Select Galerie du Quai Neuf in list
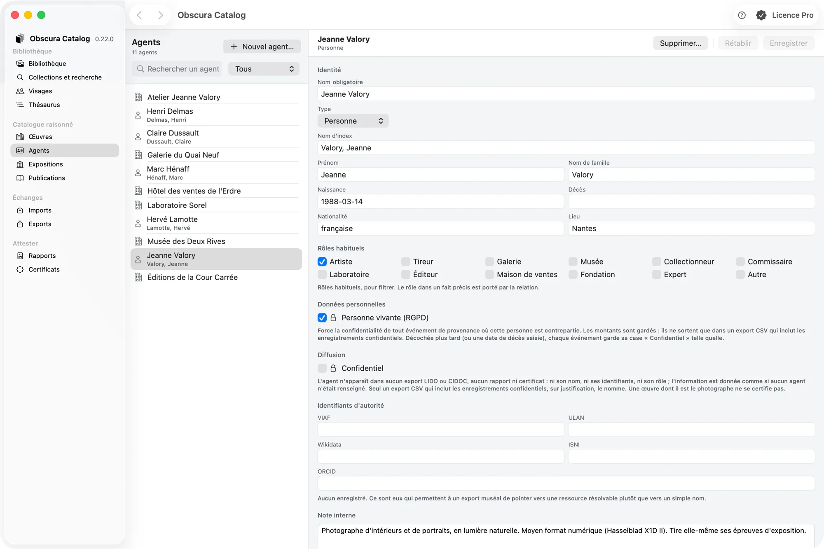The width and height of the screenshot is (824, 549). pos(216,155)
